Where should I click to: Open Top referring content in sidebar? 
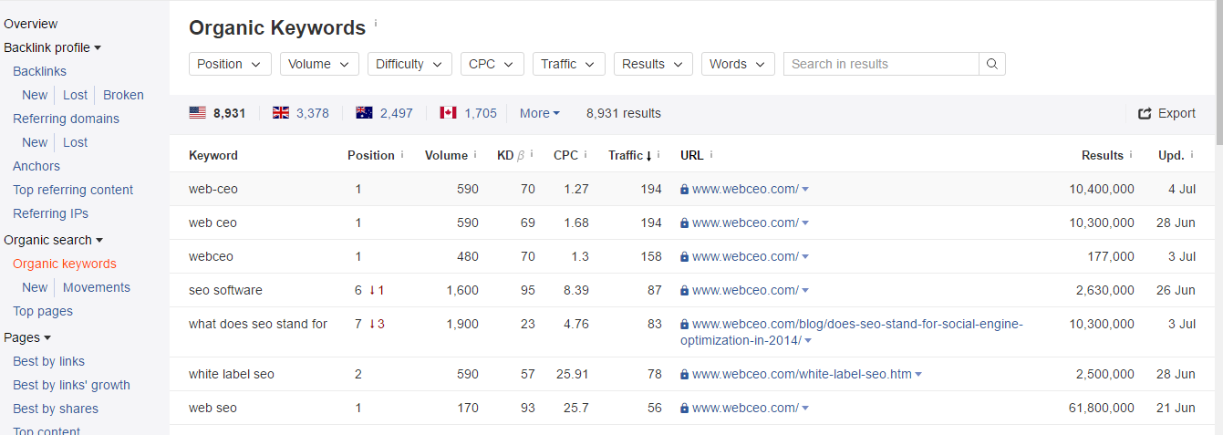coord(73,190)
